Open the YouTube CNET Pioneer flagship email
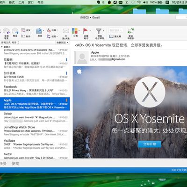Image resolution: width=187 pixels, height=187 pixels. click(x=35, y=144)
